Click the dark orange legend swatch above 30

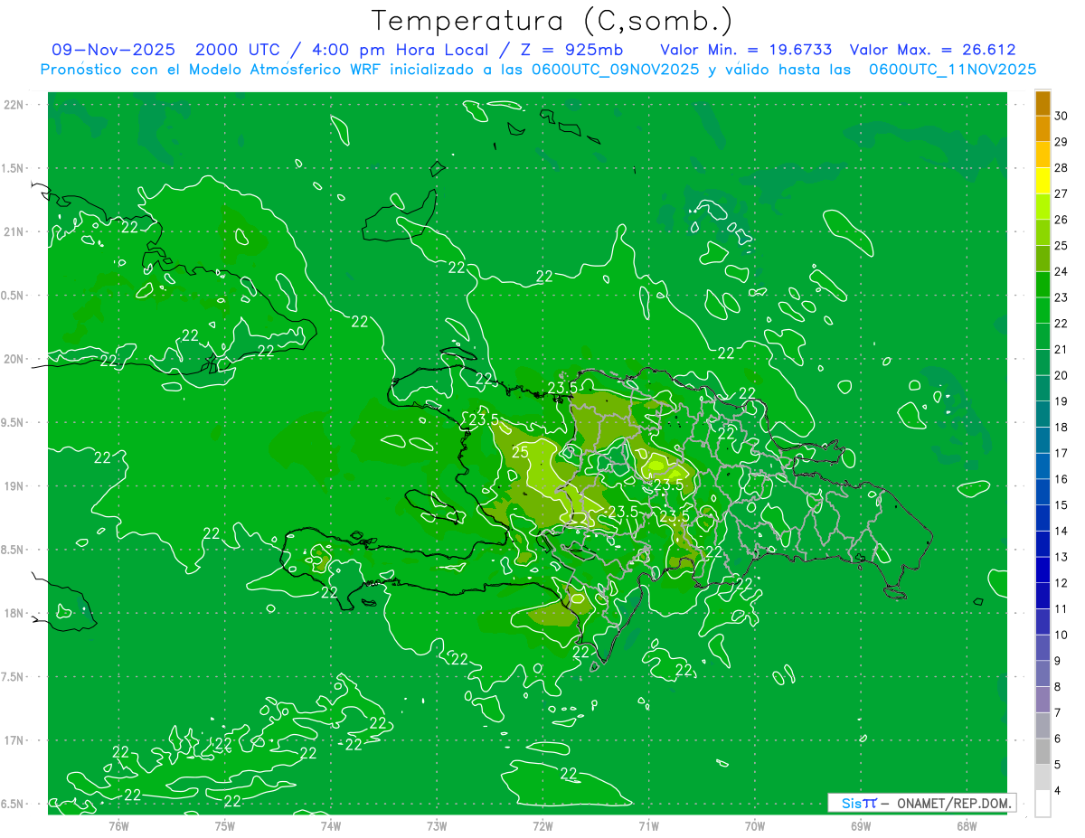point(1043,103)
